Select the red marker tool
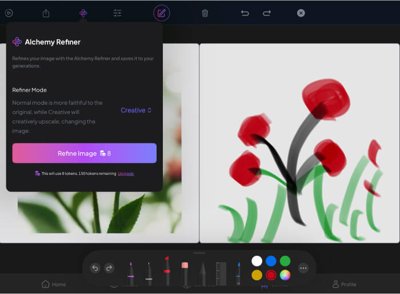The image size is (400, 294). [x=167, y=271]
